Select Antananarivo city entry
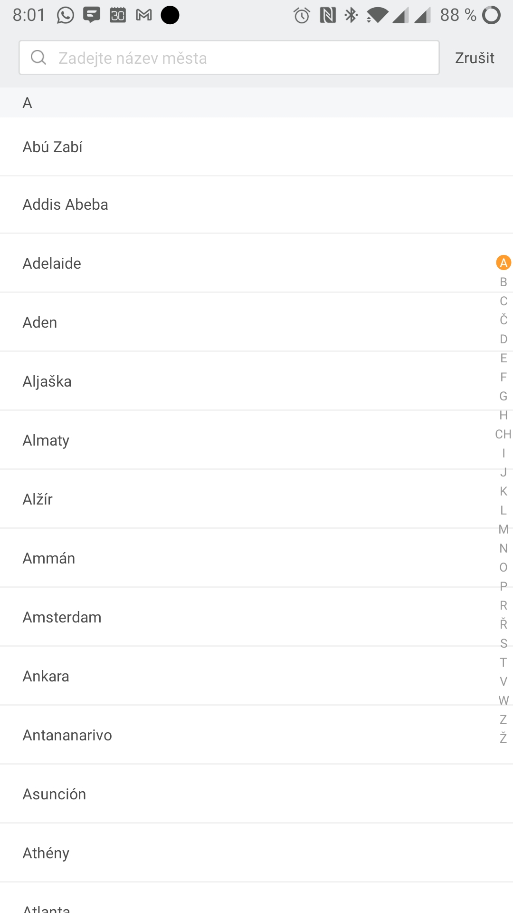Viewport: 513px width, 913px height. [x=67, y=735]
